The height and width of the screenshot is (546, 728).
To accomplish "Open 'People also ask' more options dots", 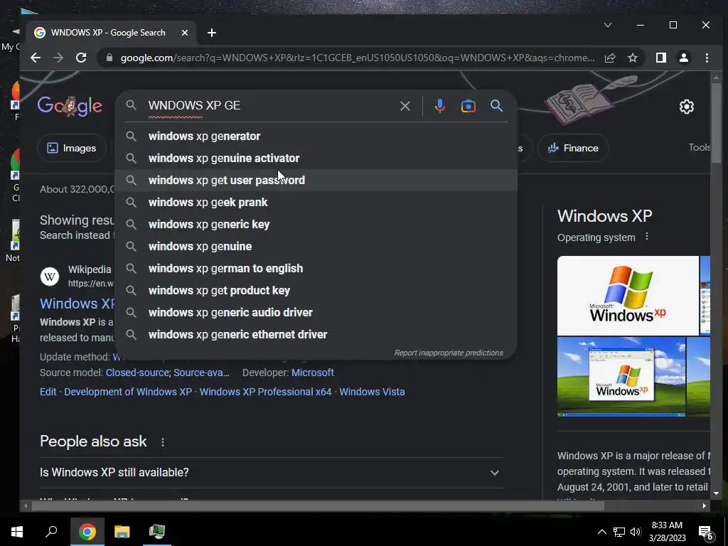I will pos(163,442).
